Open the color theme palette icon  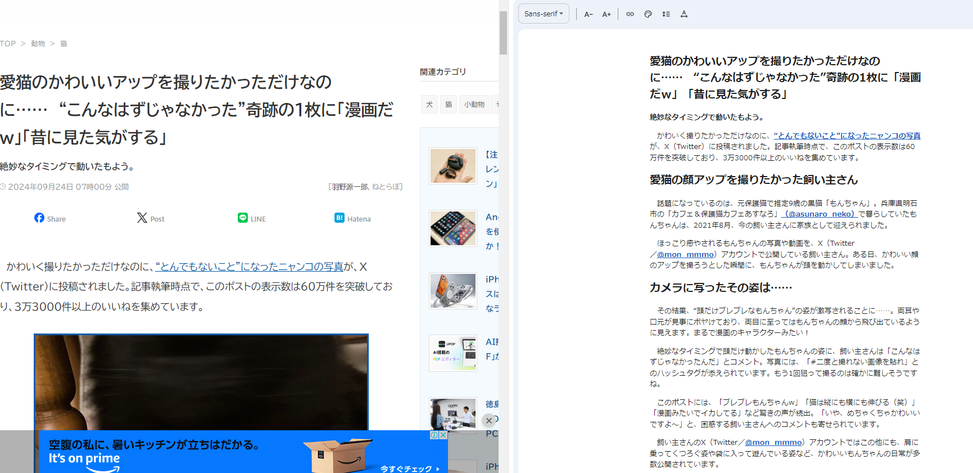coord(648,14)
